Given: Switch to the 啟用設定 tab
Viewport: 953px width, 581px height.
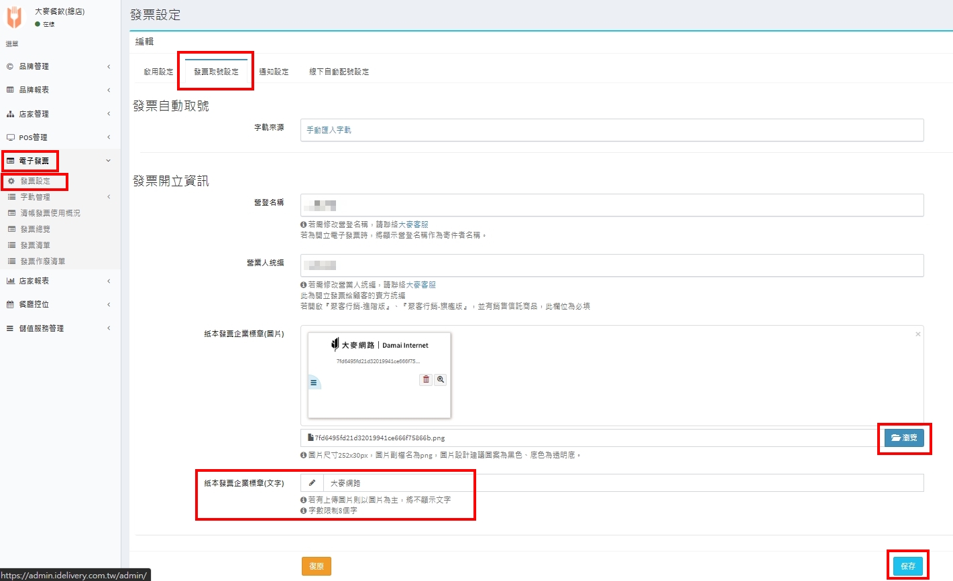Looking at the screenshot, I should [x=158, y=72].
